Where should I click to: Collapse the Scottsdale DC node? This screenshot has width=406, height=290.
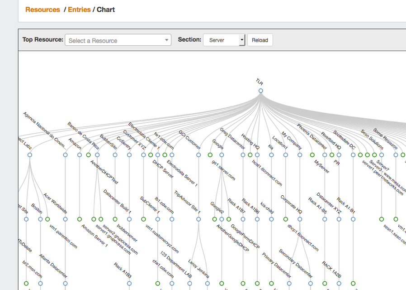[353, 155]
